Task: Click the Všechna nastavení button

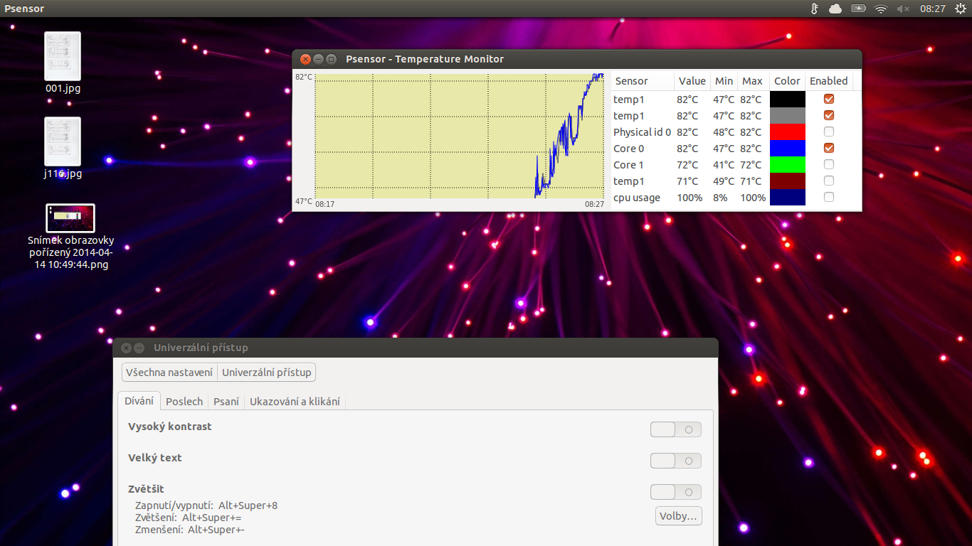Action: 169,372
